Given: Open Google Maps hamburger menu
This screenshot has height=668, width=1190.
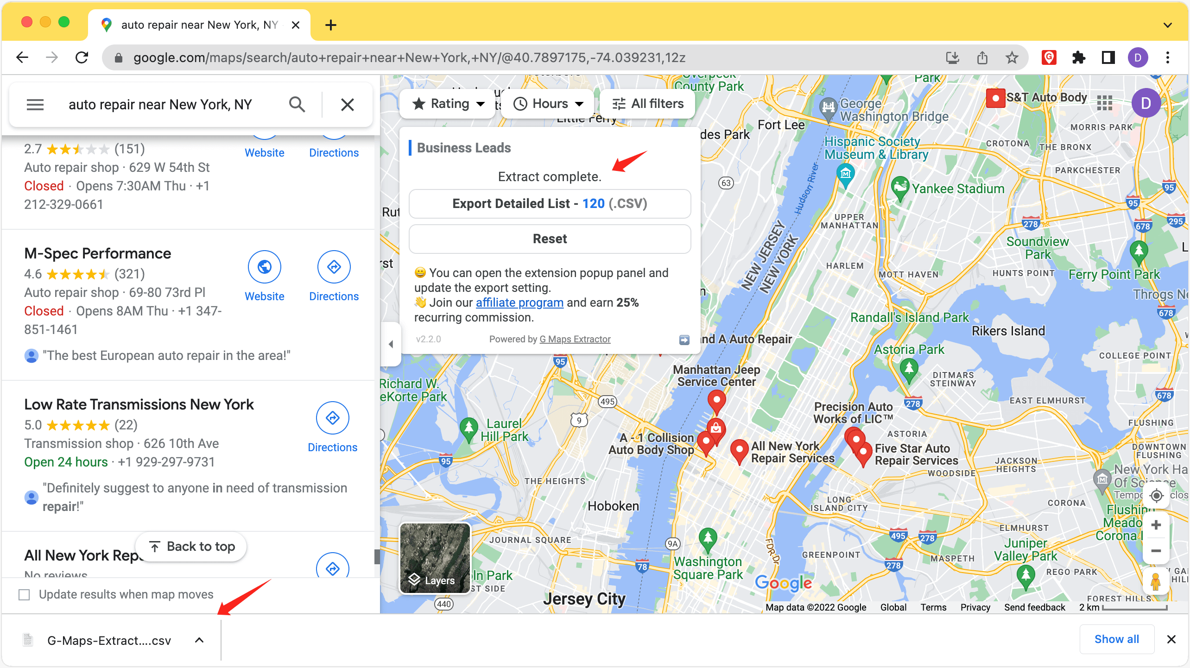Looking at the screenshot, I should [x=35, y=105].
